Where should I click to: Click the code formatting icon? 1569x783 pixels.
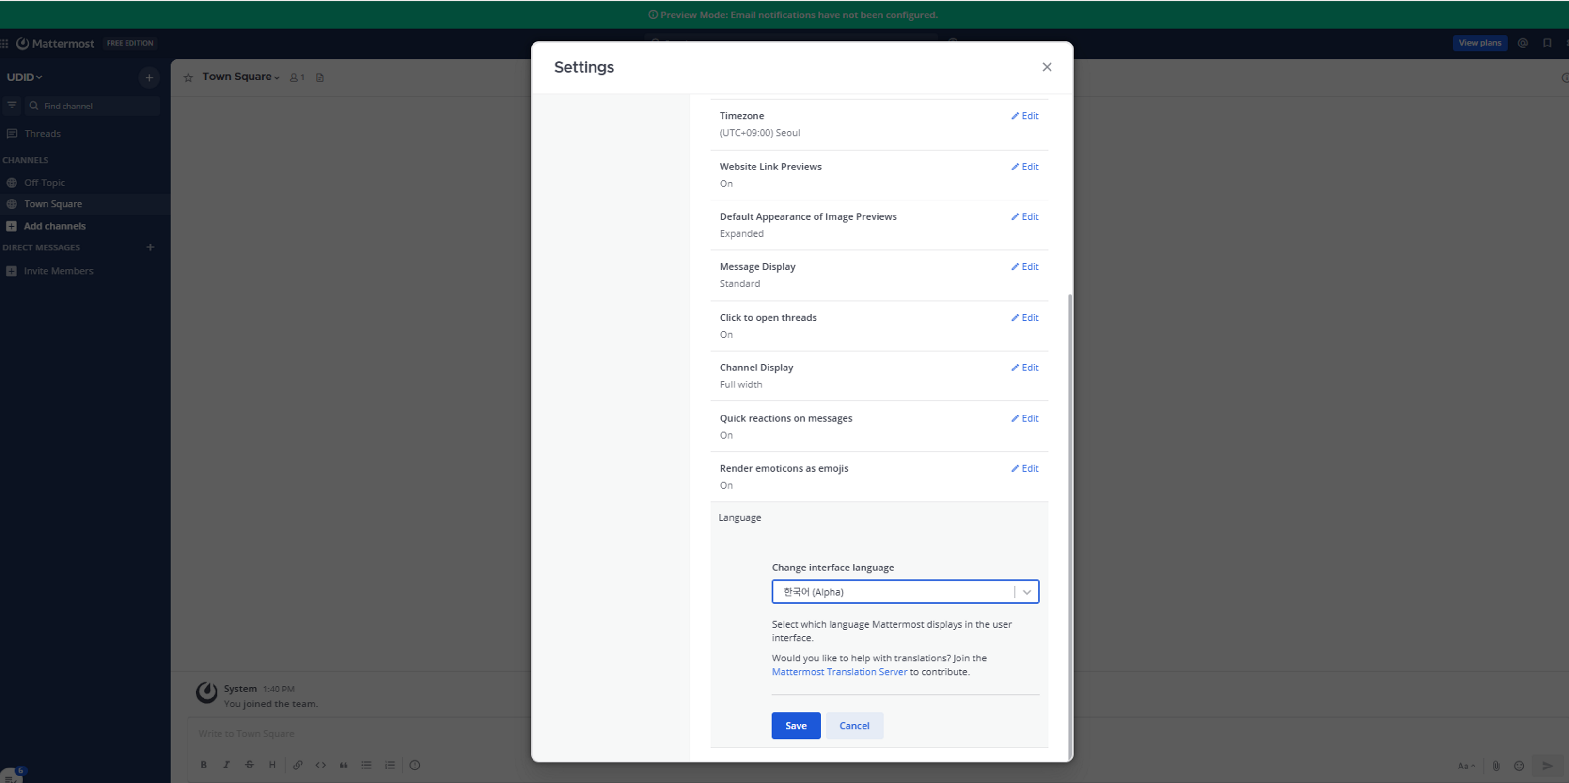click(x=320, y=765)
